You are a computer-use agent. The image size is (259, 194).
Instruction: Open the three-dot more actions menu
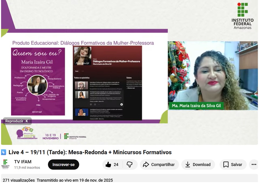[254, 165]
